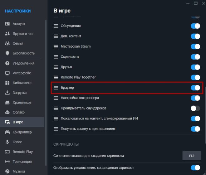
Task: Click the reorder handle for Мастерская Steam
Action: (x=56, y=46)
